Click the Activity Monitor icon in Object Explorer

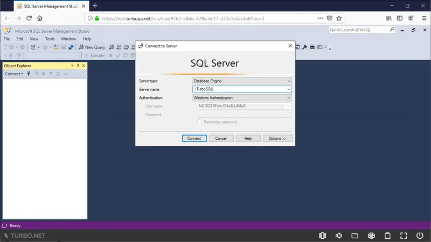point(65,74)
